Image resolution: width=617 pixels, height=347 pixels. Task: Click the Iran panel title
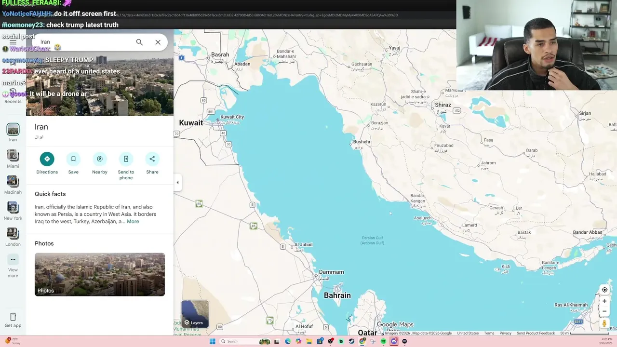(x=41, y=127)
